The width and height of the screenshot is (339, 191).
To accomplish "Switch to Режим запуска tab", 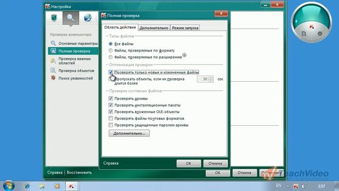I will [185, 28].
